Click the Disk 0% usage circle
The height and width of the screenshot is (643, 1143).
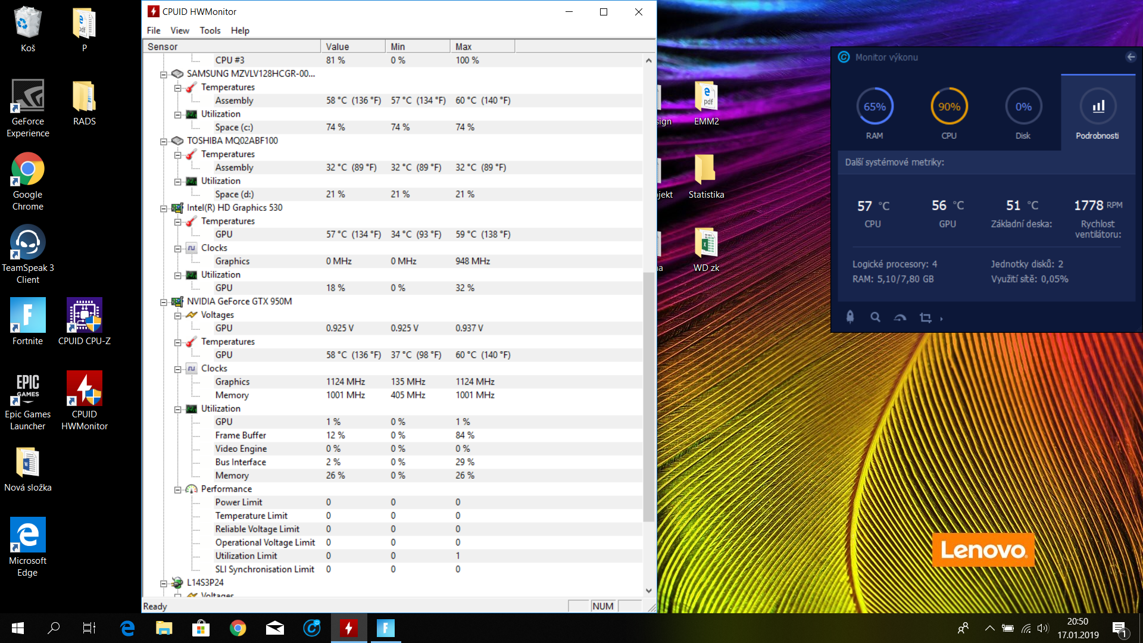pos(1023,107)
